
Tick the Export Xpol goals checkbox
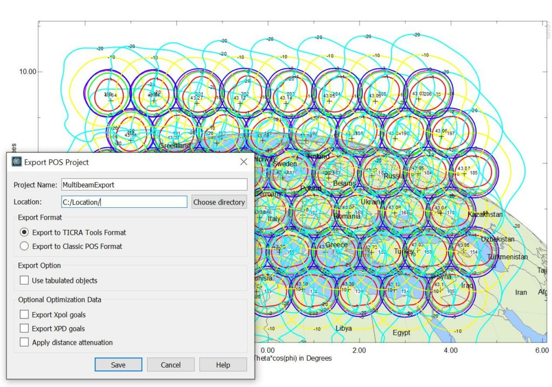point(24,315)
